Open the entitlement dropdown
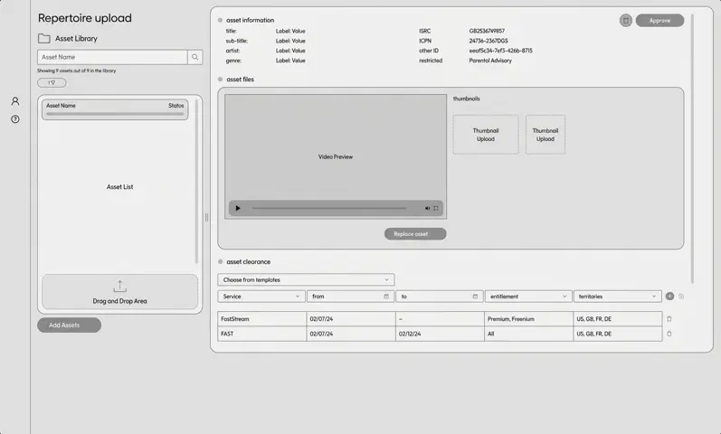This screenshot has width=721, height=434. coord(528,296)
